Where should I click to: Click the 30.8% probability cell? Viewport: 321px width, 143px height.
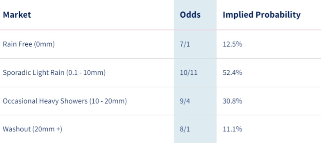pyautogui.click(x=232, y=101)
